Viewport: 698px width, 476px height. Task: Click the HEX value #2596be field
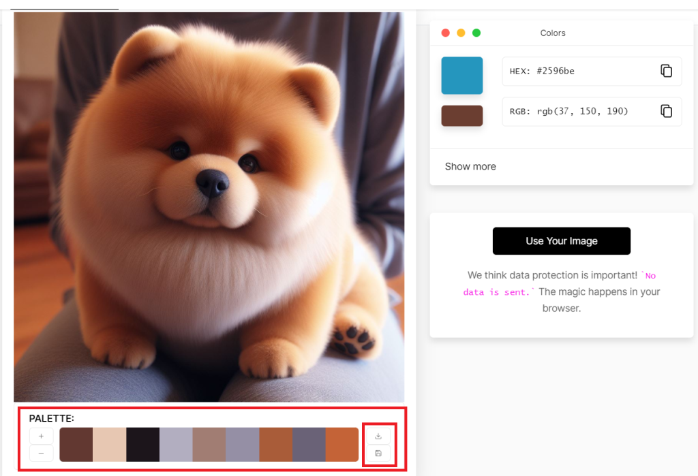(x=592, y=72)
